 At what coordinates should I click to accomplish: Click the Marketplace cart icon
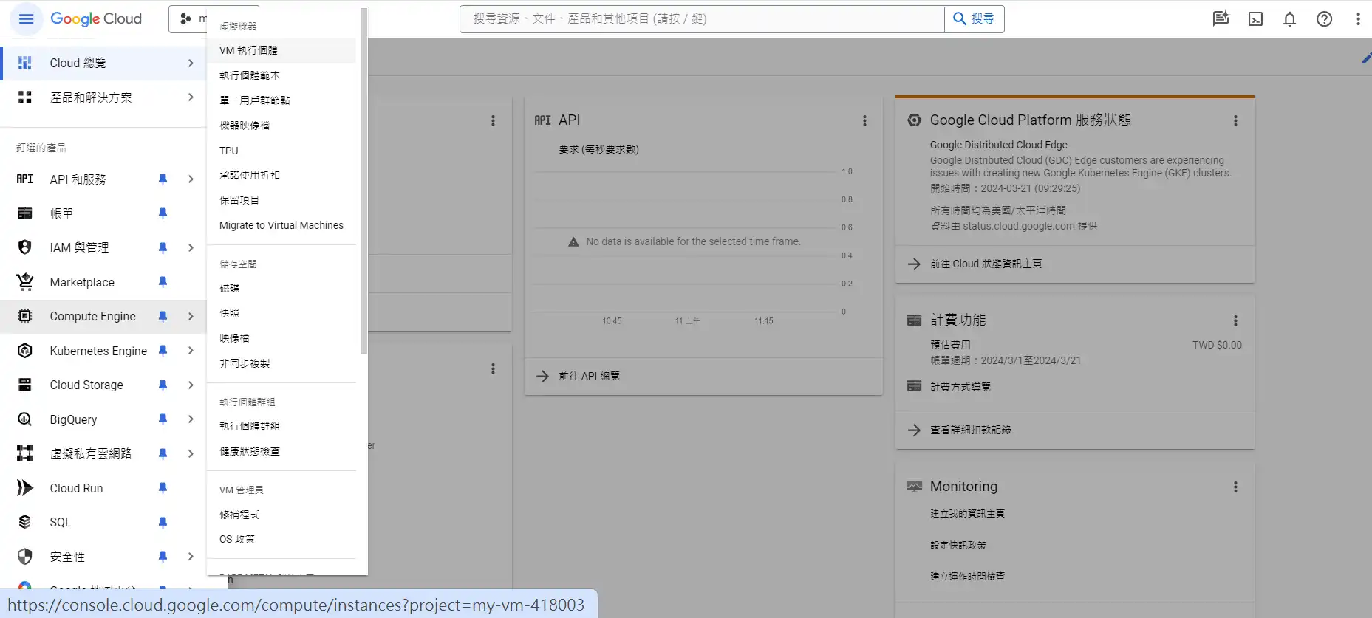coord(25,282)
